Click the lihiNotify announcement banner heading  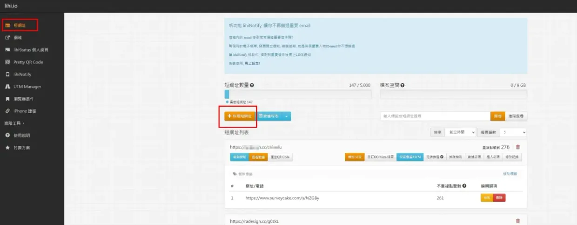click(x=269, y=26)
